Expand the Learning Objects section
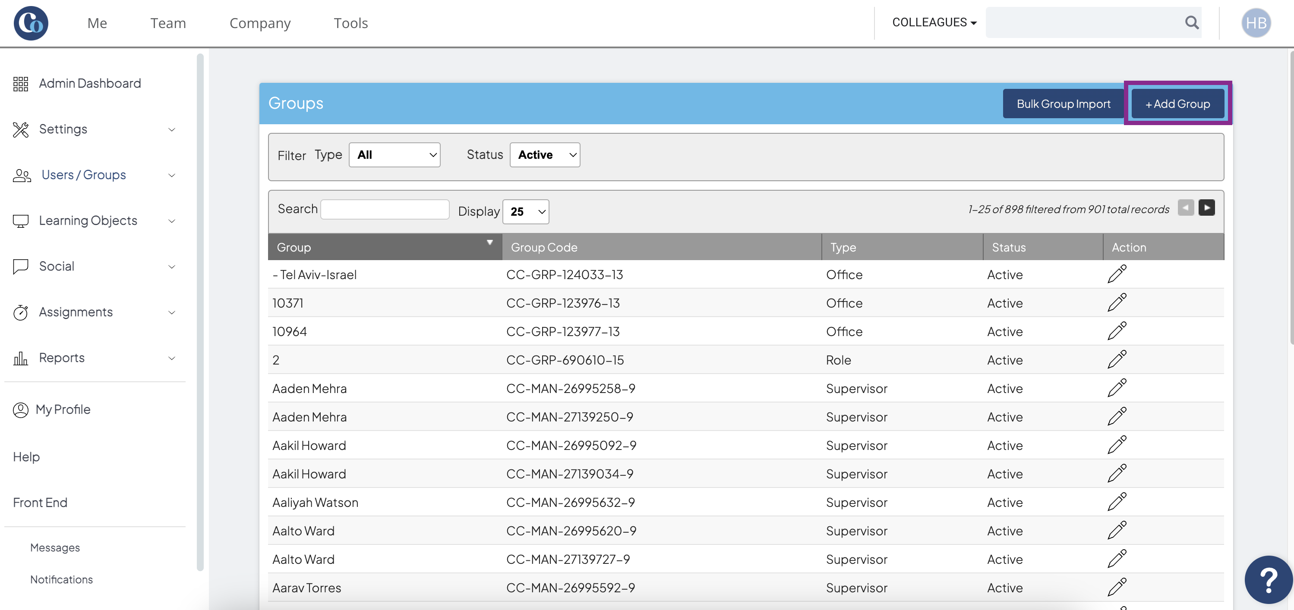Screen dimensions: 1294x610 tap(171, 221)
